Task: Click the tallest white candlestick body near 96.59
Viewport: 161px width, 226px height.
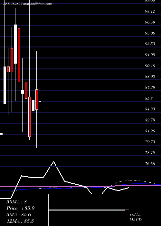Action: [15, 44]
